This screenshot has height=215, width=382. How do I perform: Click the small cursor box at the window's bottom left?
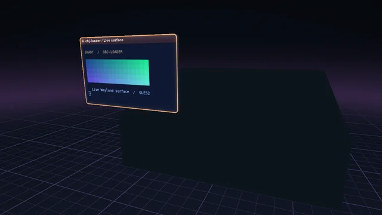tap(90, 93)
